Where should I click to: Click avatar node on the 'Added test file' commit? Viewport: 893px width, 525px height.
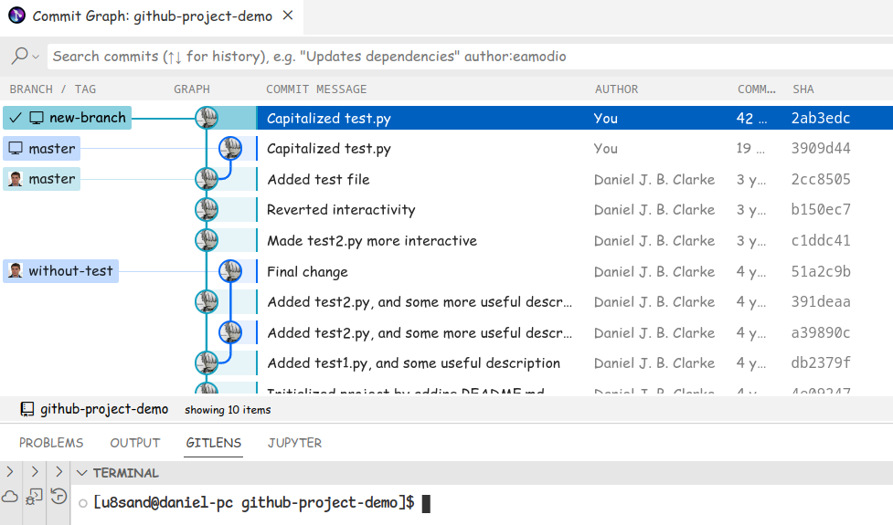[207, 179]
